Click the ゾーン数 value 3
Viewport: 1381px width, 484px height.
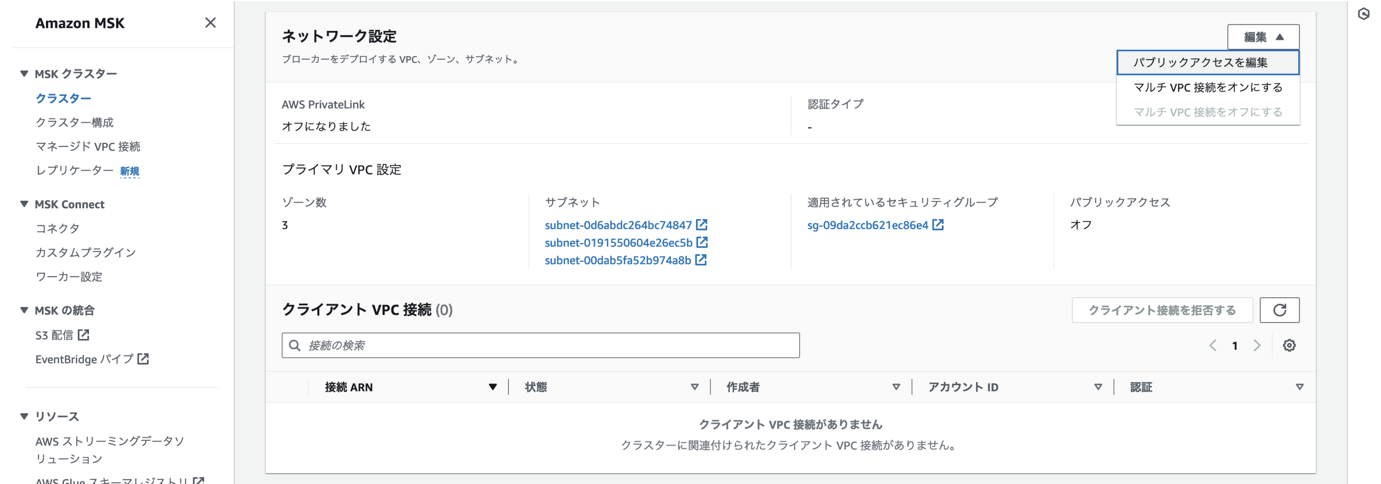[285, 225]
